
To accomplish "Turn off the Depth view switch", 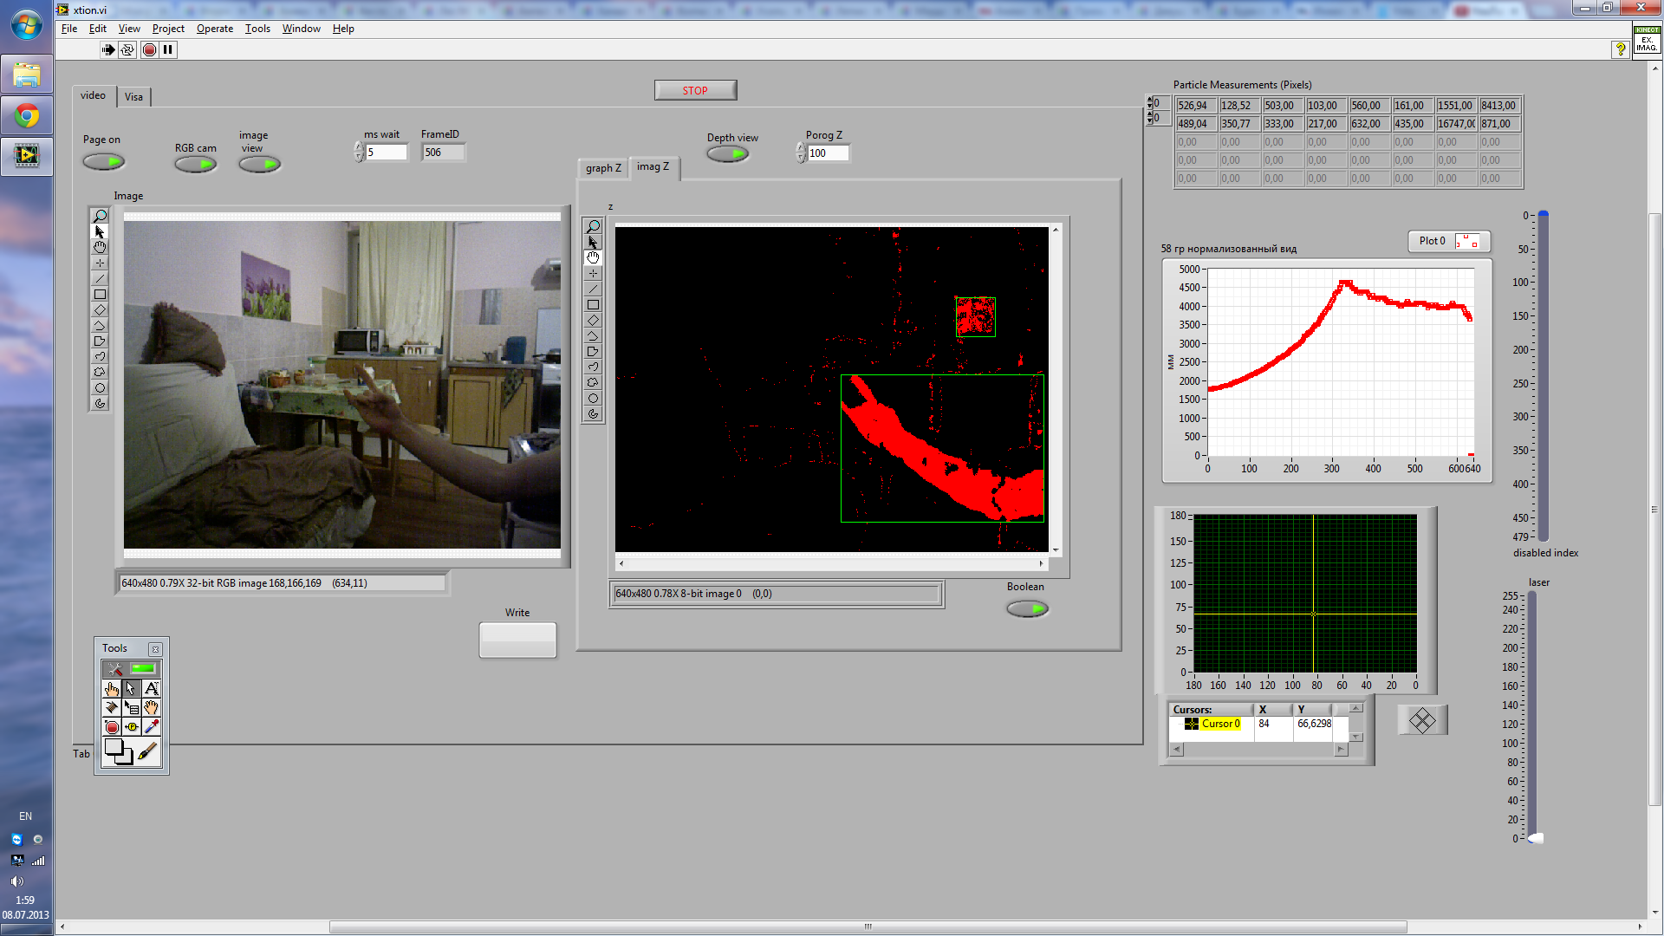I will (728, 154).
